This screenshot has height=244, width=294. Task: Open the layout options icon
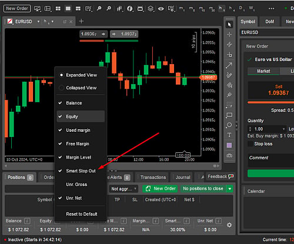pos(48,8)
